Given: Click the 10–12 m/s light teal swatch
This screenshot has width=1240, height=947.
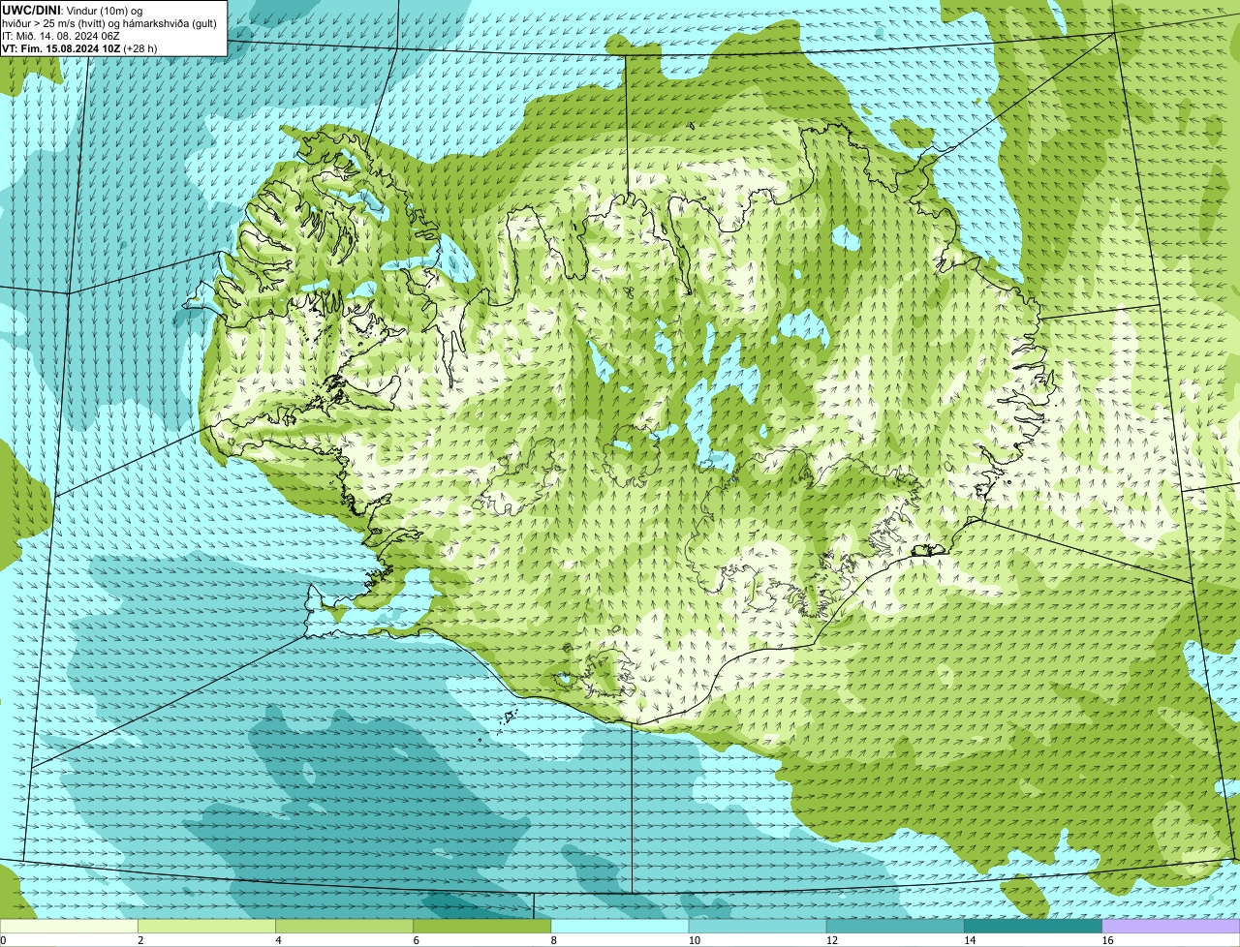Looking at the screenshot, I should [x=758, y=926].
